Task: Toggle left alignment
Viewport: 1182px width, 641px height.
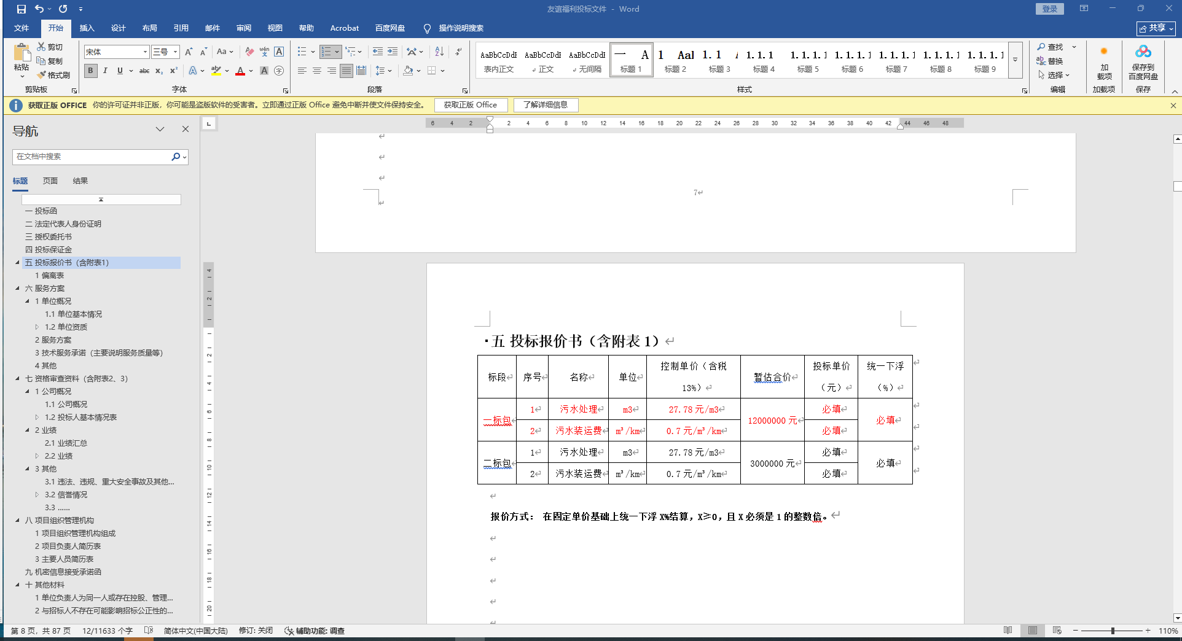Action: pos(302,71)
